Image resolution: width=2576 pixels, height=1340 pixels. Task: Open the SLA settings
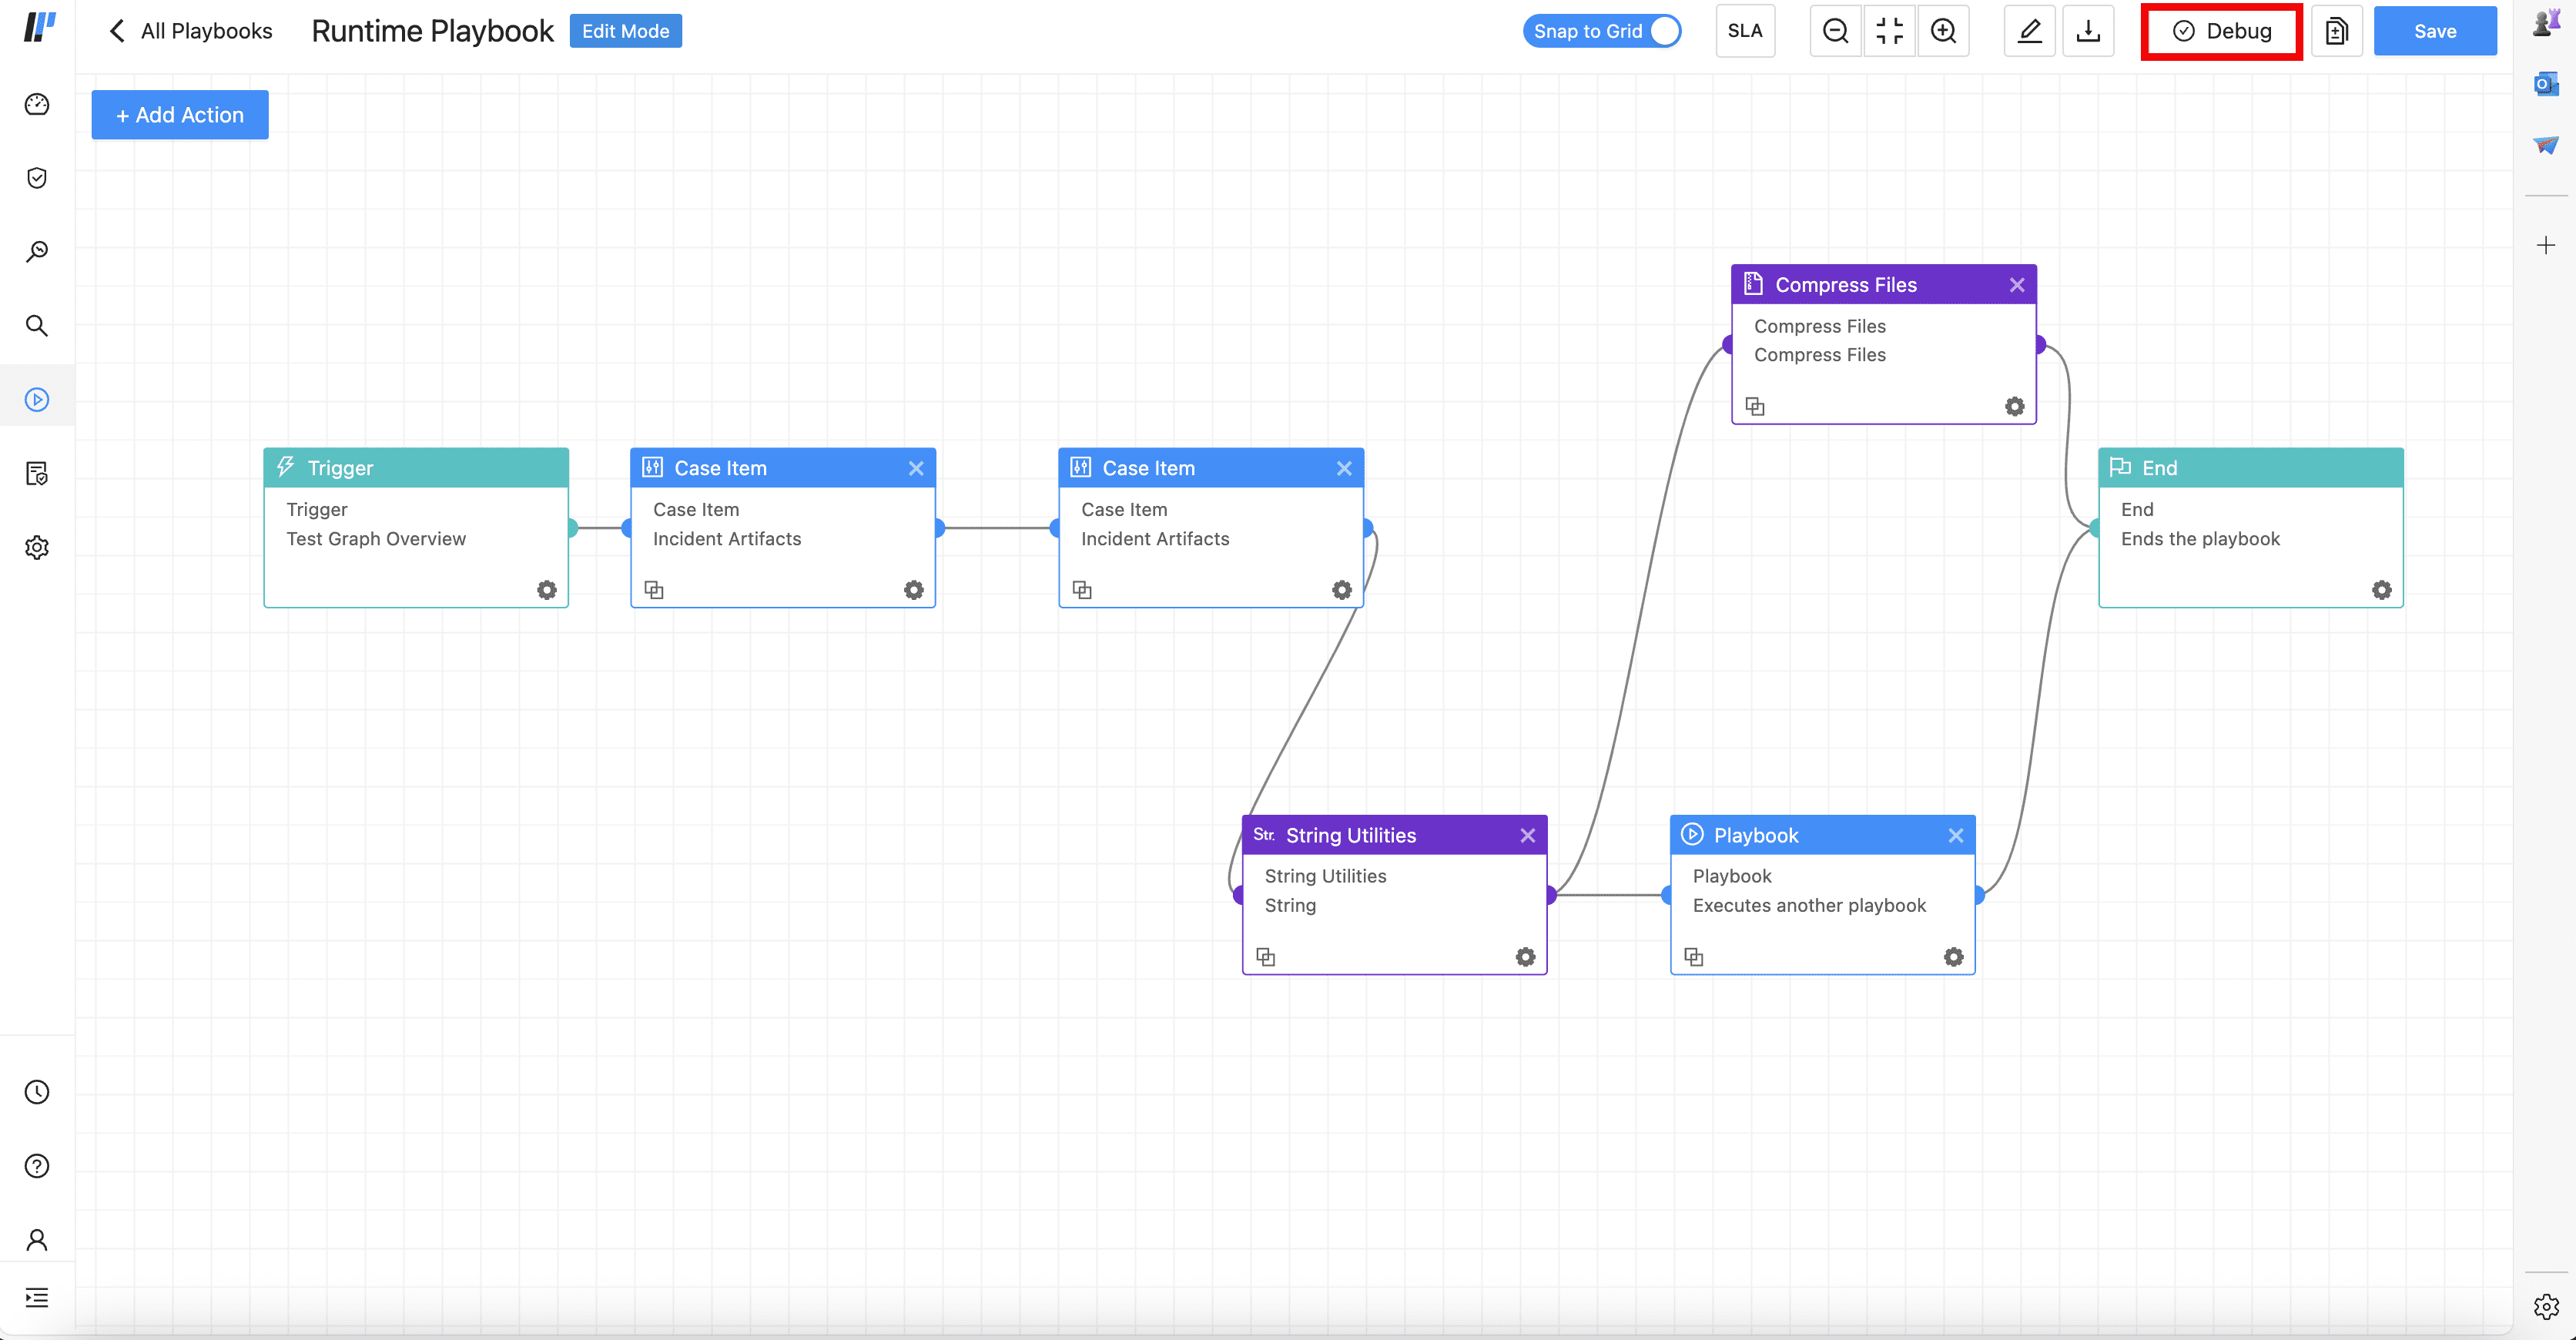[1745, 31]
